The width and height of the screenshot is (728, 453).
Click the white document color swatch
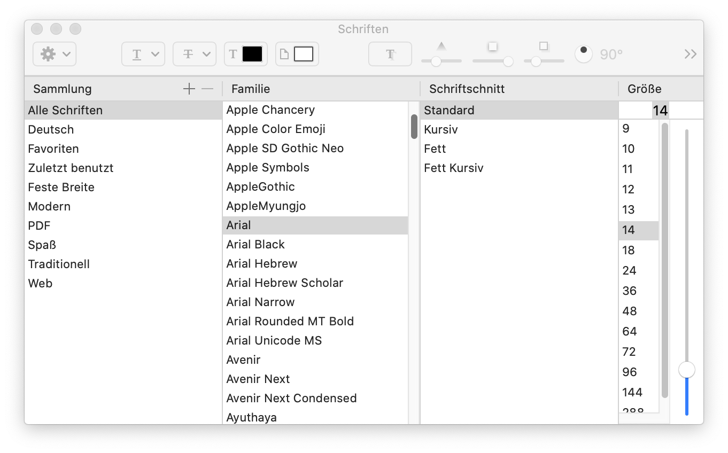(x=303, y=54)
